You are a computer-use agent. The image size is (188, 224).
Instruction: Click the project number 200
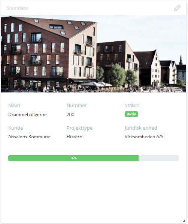click(70, 115)
